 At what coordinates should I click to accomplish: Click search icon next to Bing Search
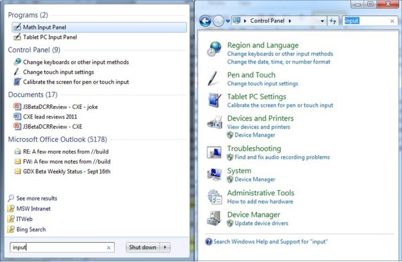tap(11, 229)
